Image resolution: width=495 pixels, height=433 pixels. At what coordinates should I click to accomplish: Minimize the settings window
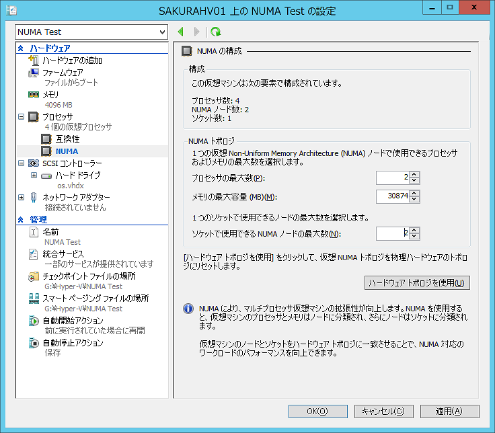[432, 7]
